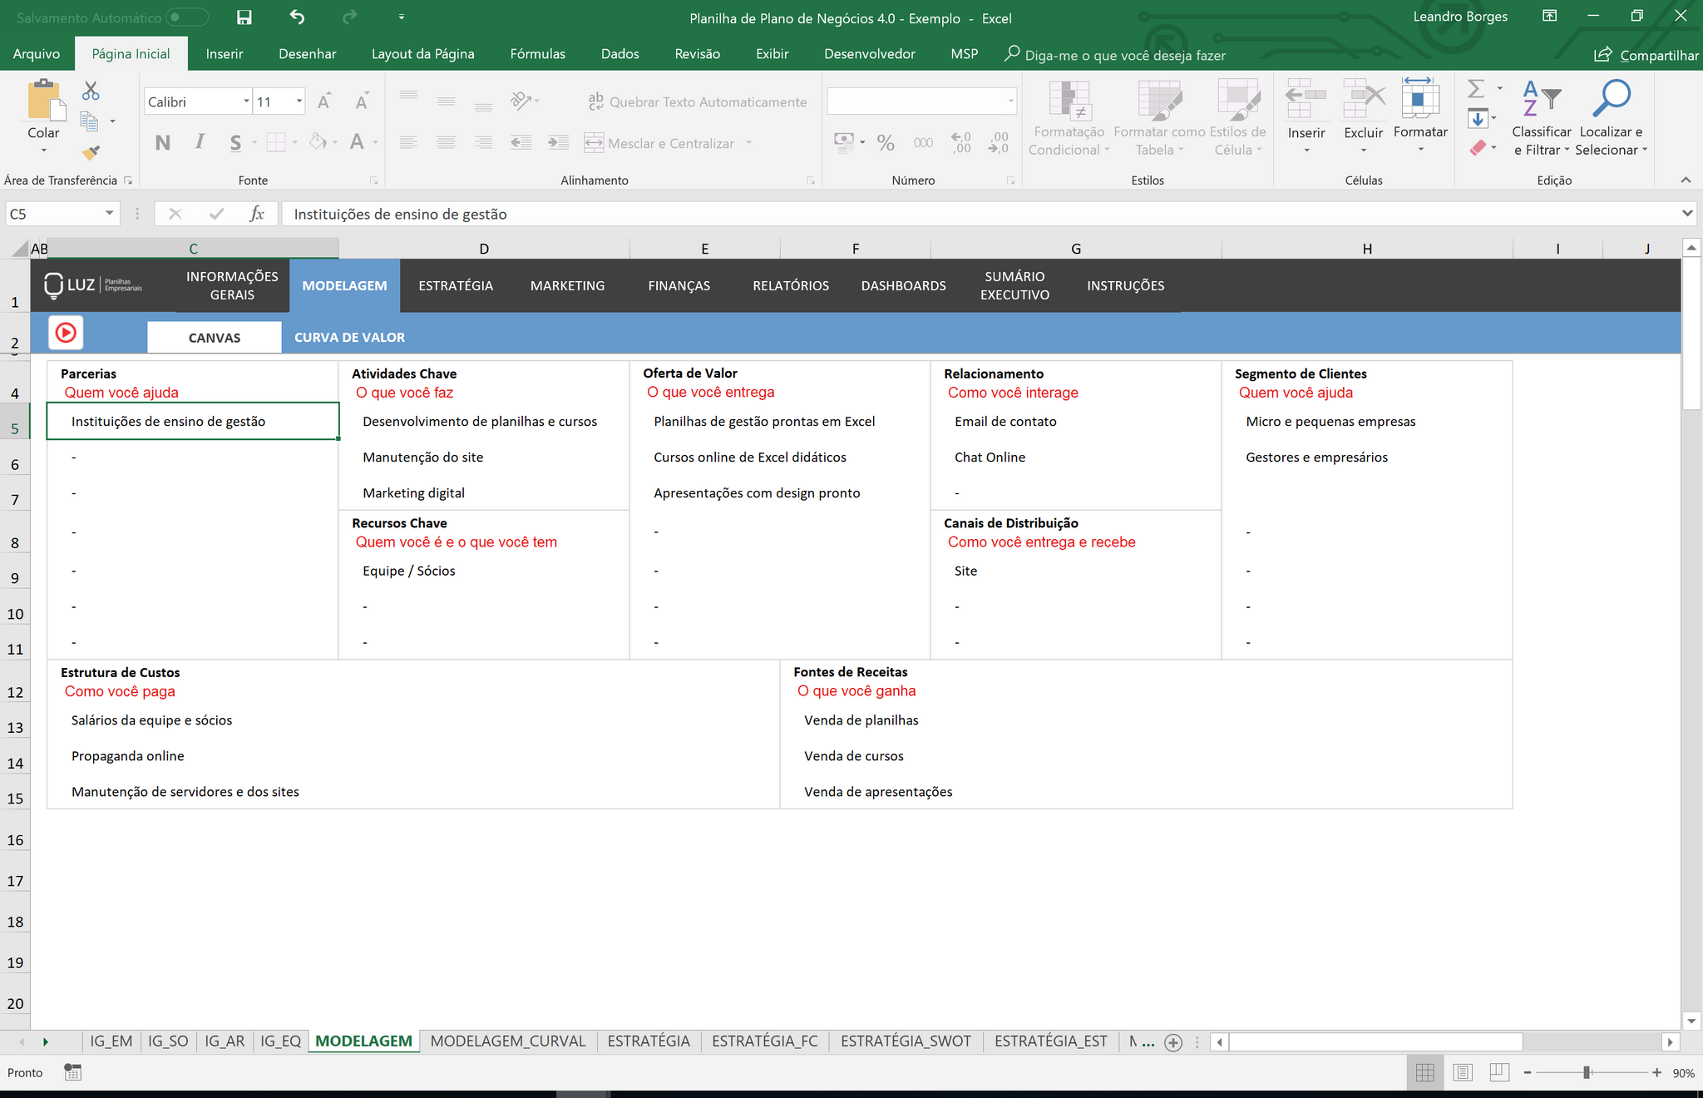Screen dimensions: 1703x1098
Task: Toggle bold N formatting button
Action: coord(163,143)
